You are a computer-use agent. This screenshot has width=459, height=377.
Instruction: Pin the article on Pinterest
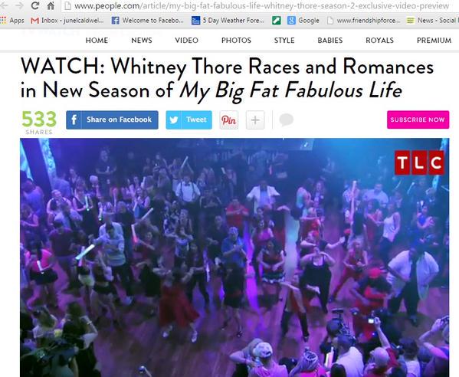(x=229, y=120)
